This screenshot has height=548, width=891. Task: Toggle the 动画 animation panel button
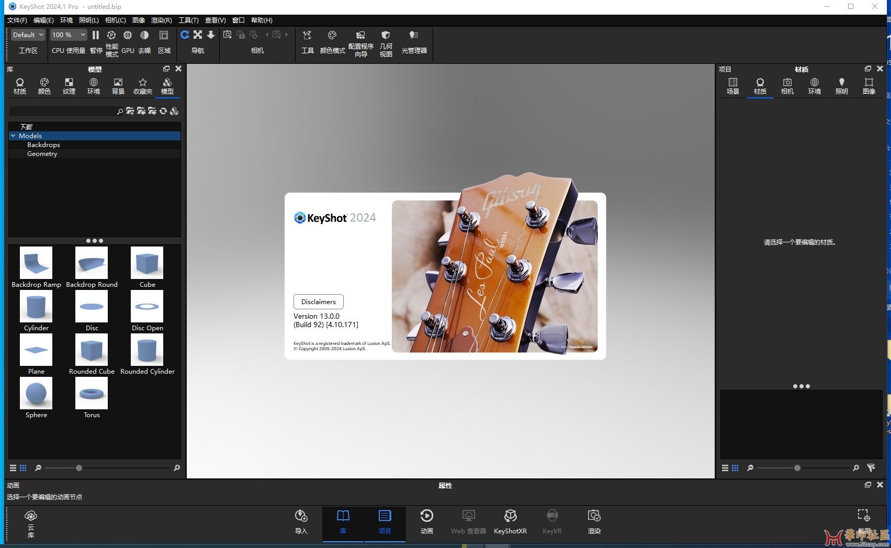pos(427,522)
